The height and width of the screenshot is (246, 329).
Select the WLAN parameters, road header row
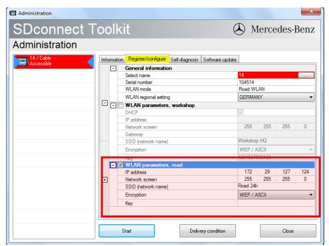coord(212,165)
